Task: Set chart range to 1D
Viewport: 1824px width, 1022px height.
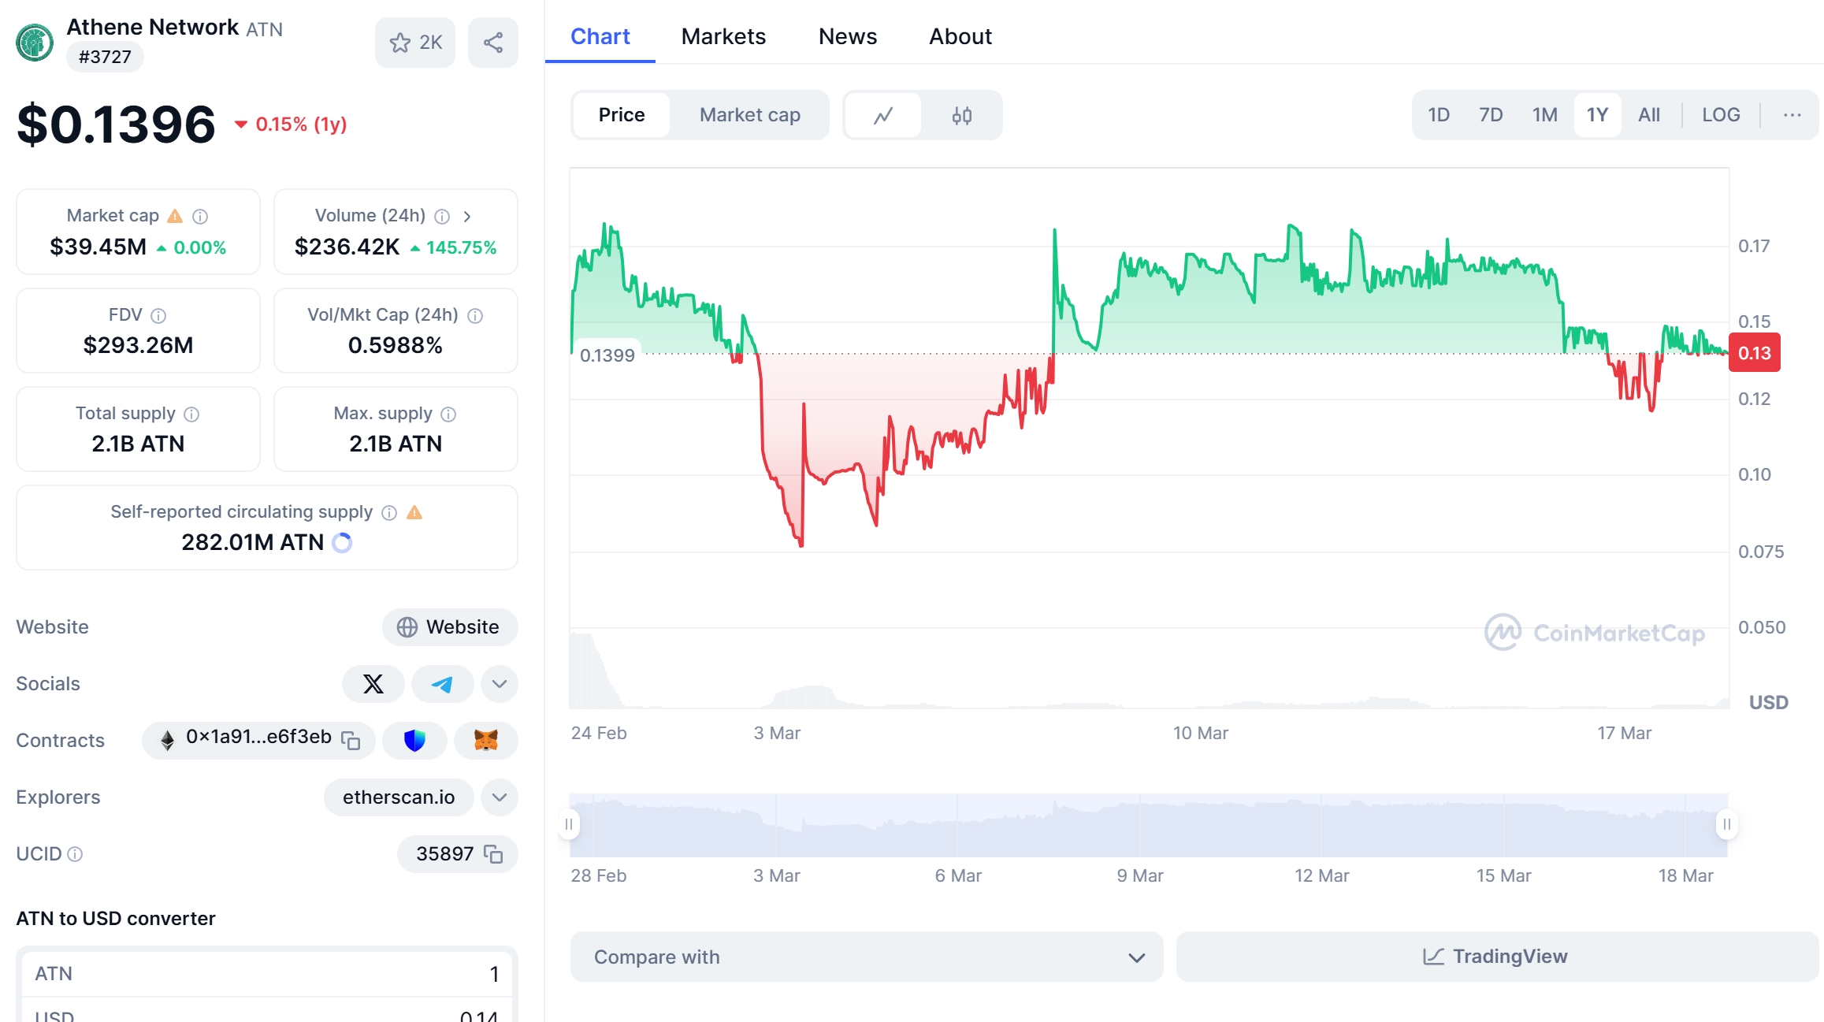Action: pos(1439,115)
